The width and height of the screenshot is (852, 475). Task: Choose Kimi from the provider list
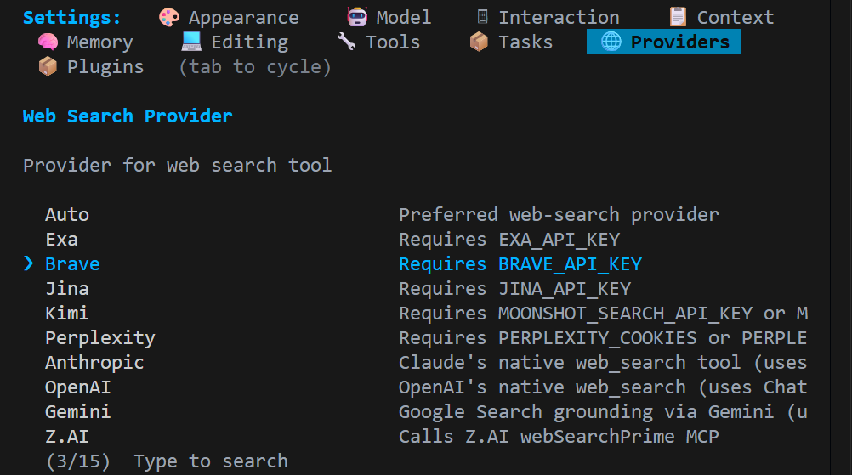pos(67,314)
